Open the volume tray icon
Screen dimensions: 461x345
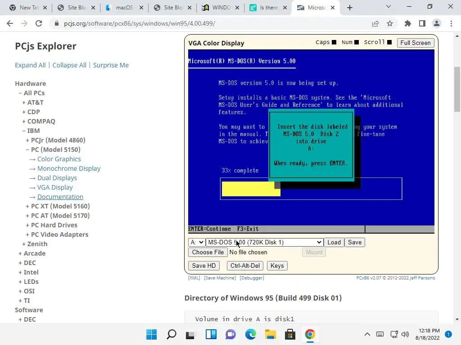[405, 334]
